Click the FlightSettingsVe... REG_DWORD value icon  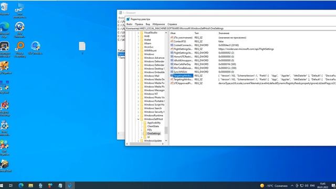click(x=172, y=52)
